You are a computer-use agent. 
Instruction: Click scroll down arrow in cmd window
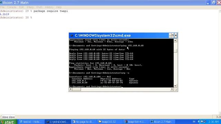pos(175,86)
